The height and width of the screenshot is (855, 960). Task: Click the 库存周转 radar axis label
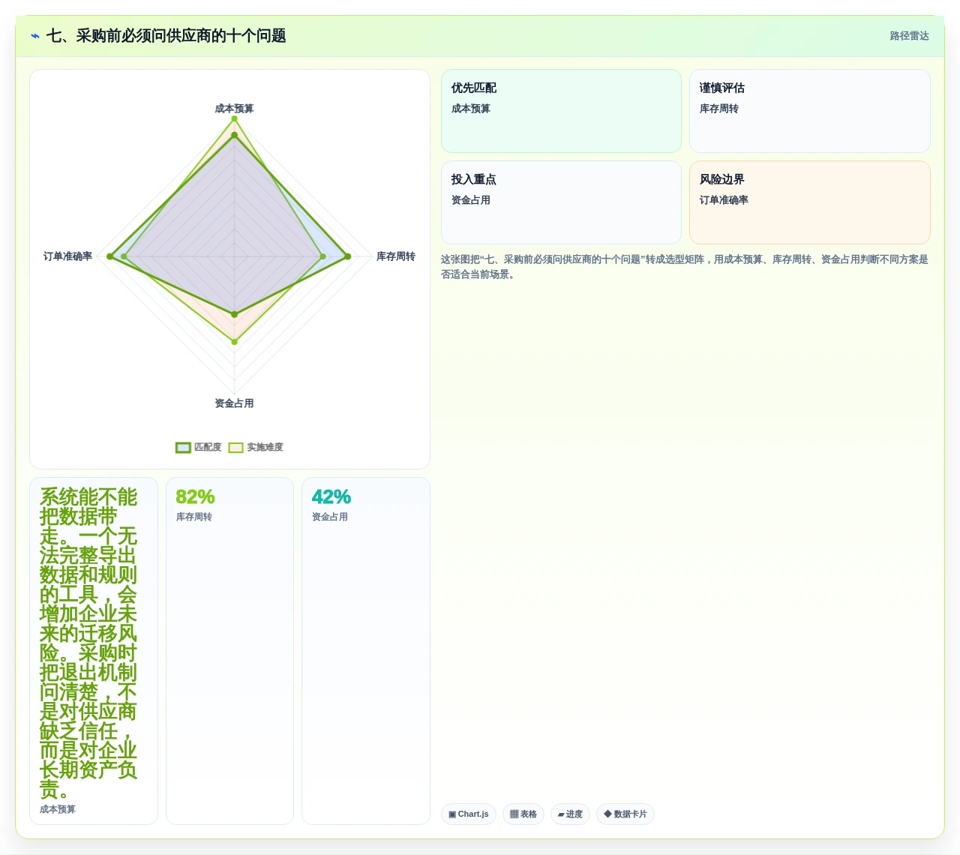tap(395, 256)
